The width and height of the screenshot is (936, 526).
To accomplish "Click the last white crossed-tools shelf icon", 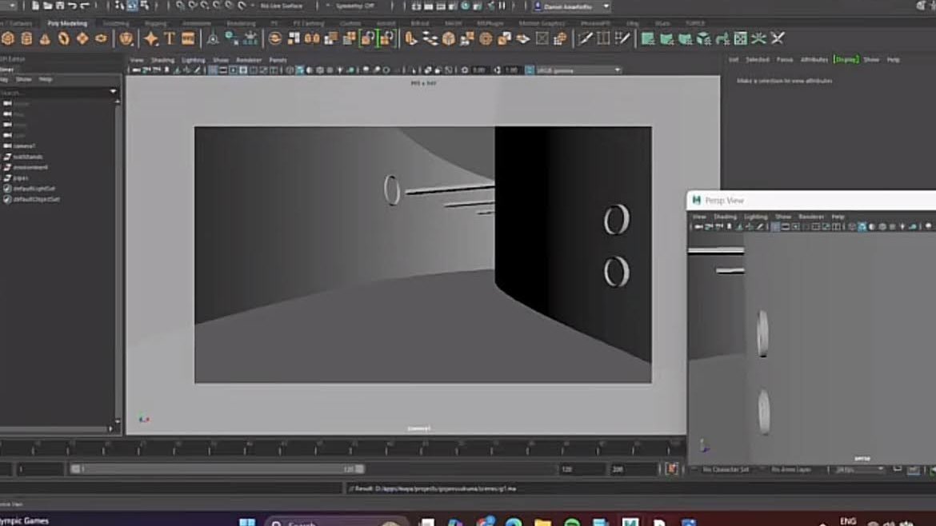I will tap(778, 38).
